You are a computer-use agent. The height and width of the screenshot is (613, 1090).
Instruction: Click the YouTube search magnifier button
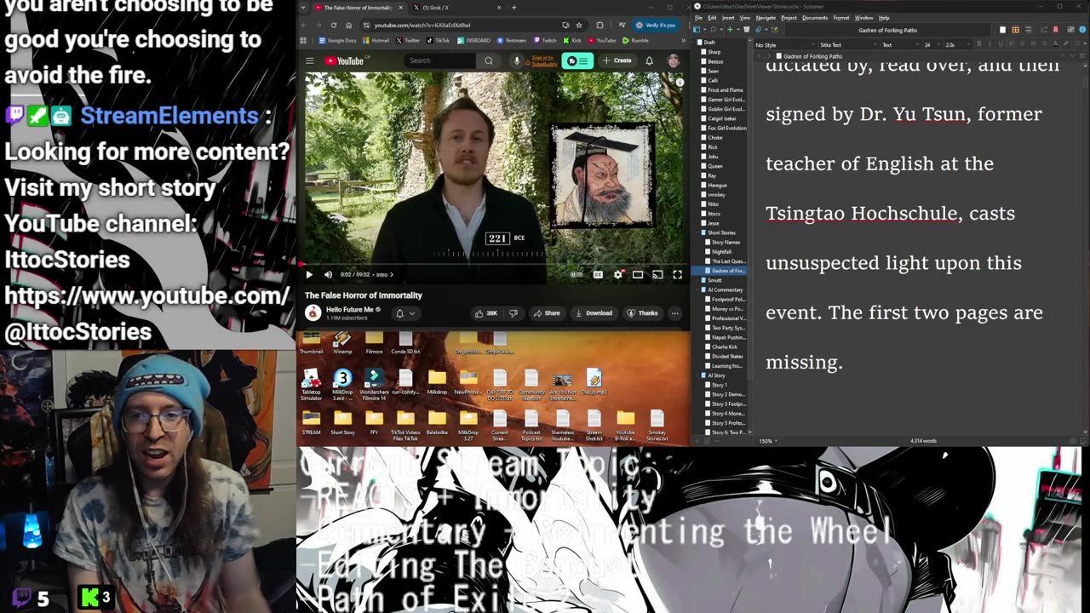[x=489, y=60]
